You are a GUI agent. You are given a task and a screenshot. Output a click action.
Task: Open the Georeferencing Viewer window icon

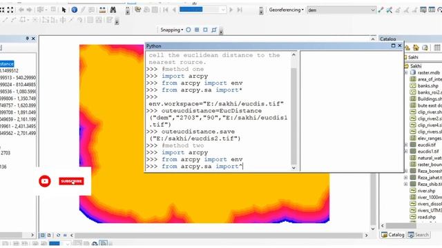coord(423,10)
